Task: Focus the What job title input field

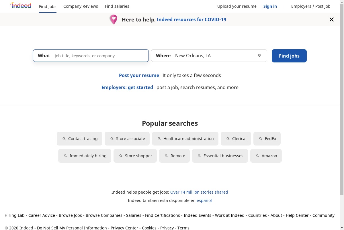Action: click(91, 56)
